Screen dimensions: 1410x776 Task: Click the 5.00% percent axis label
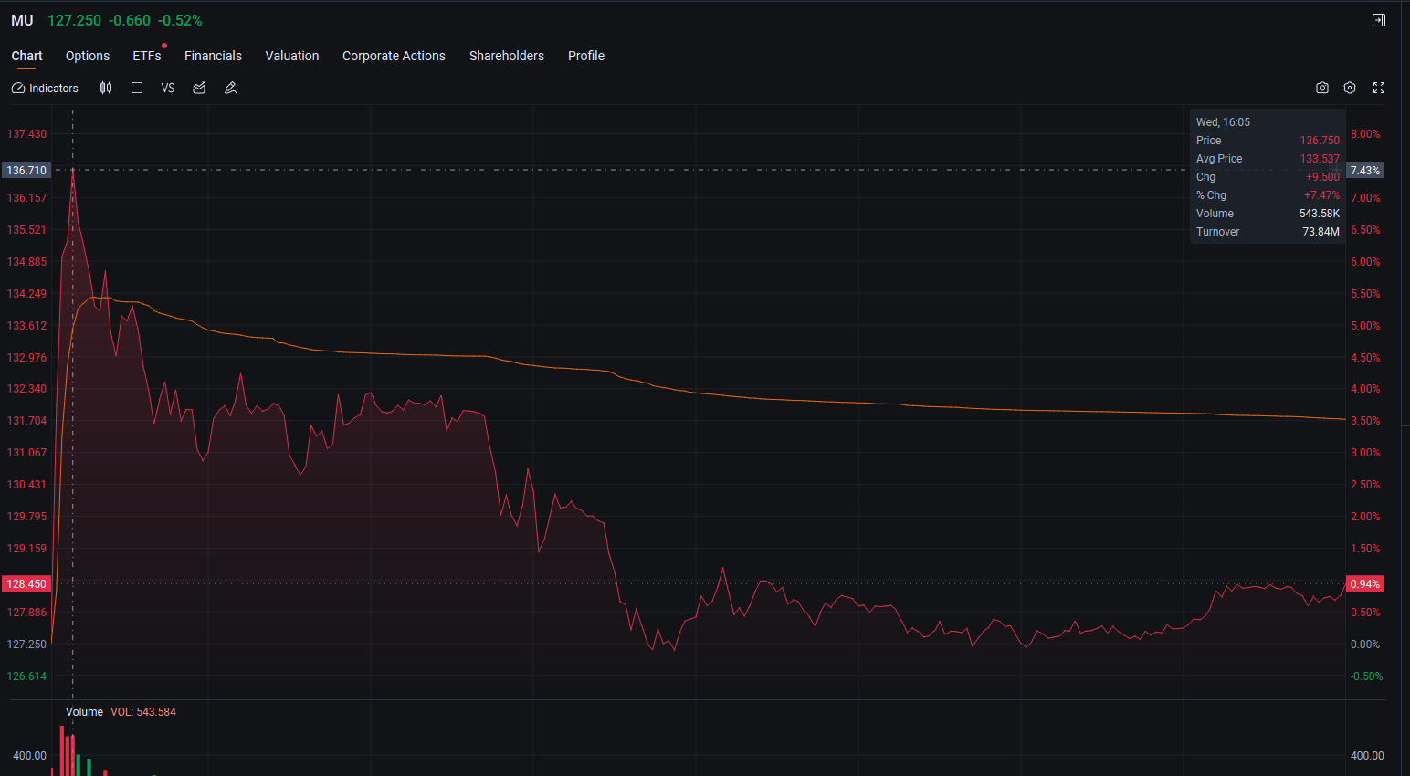[1365, 326]
